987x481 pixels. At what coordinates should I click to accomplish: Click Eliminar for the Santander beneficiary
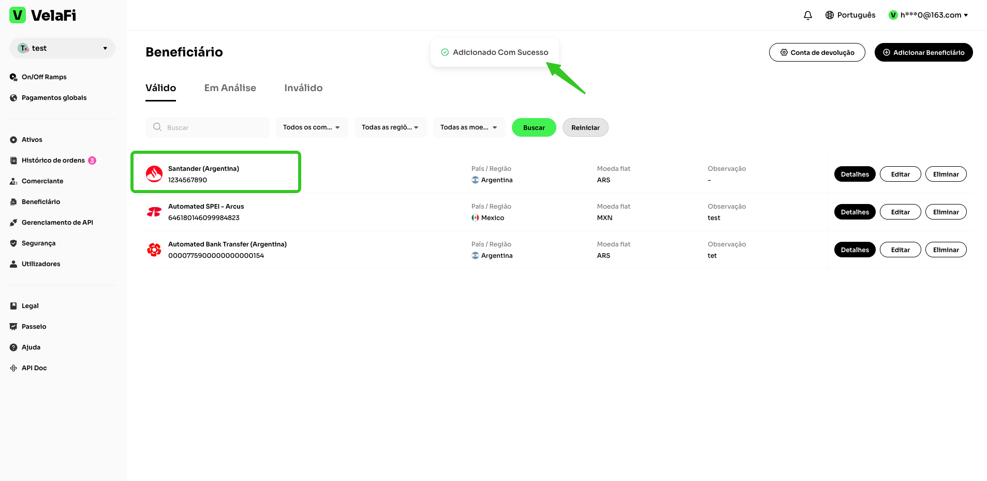coord(946,174)
